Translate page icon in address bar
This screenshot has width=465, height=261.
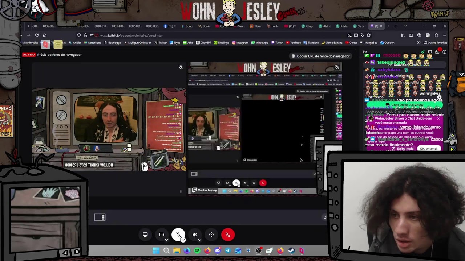tap(362, 35)
